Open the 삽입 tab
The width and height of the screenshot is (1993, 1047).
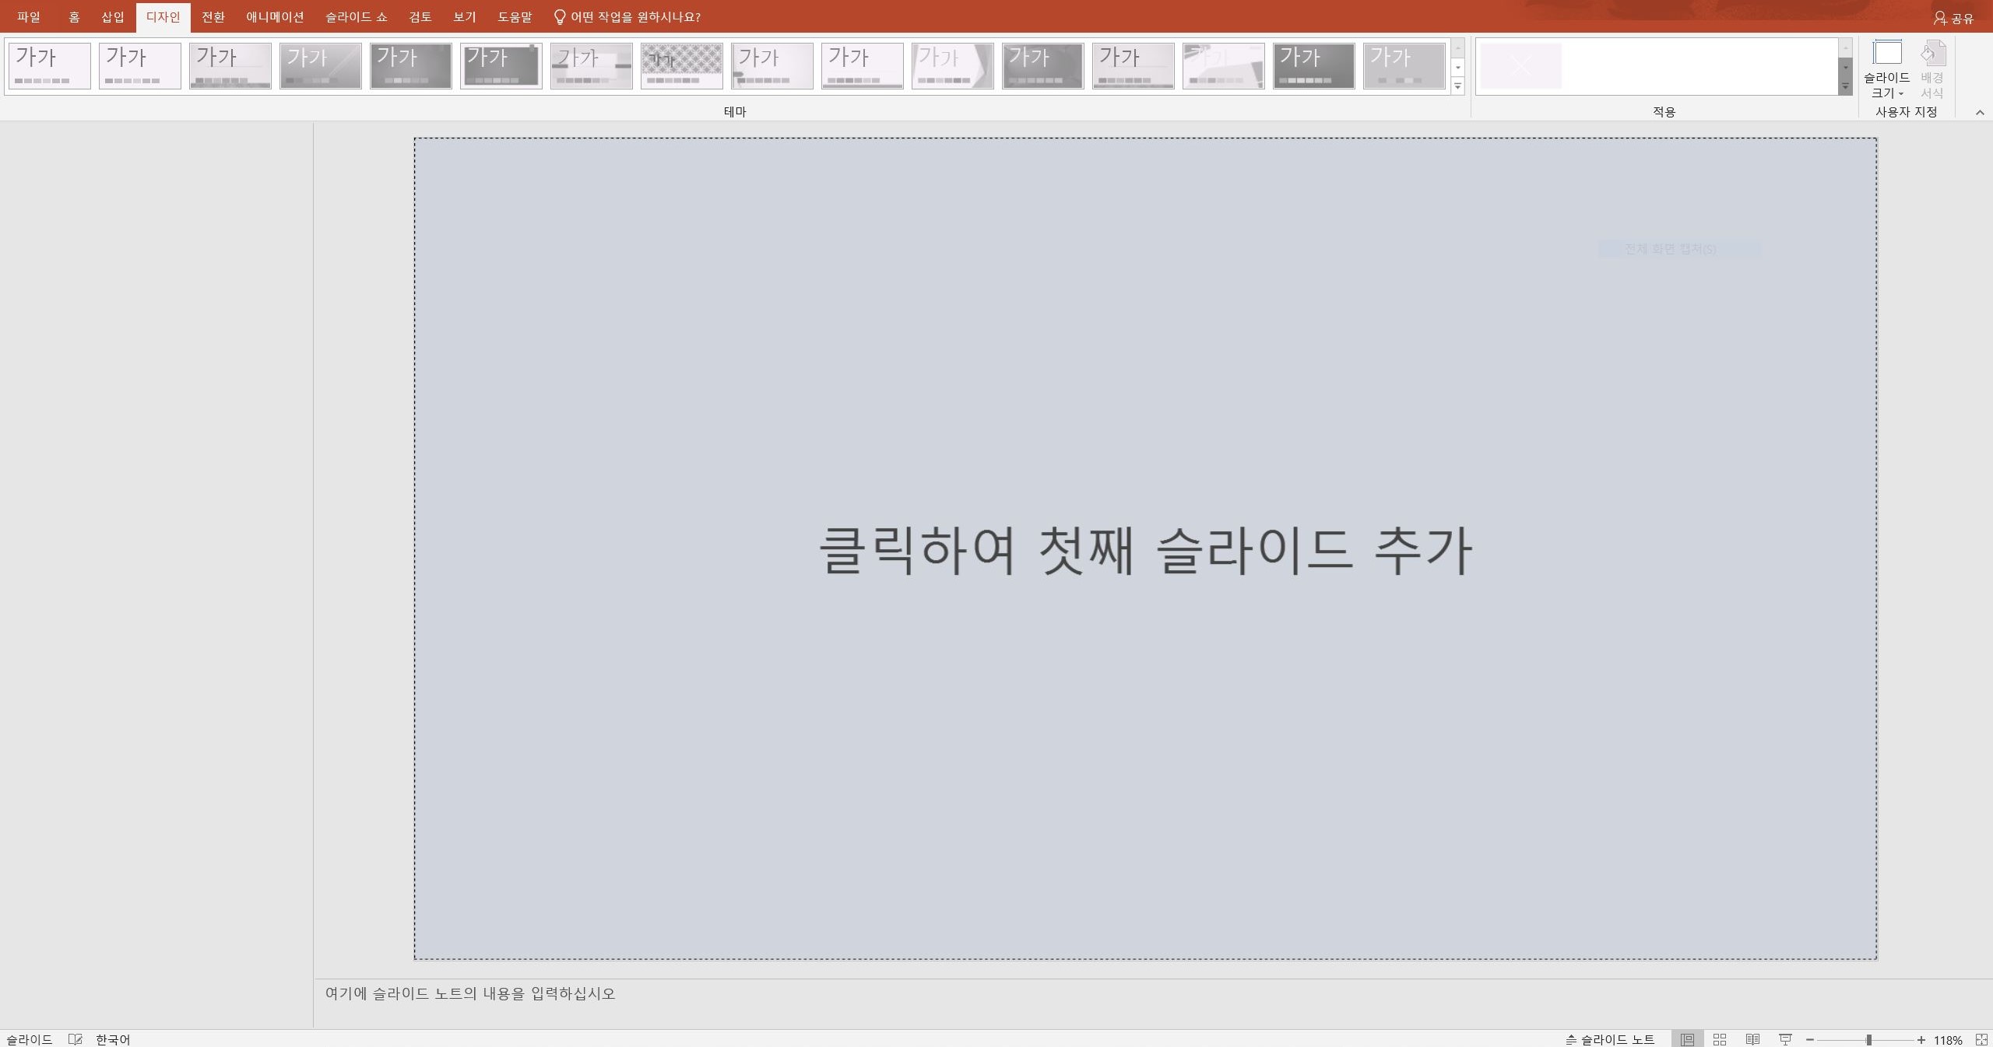[113, 17]
